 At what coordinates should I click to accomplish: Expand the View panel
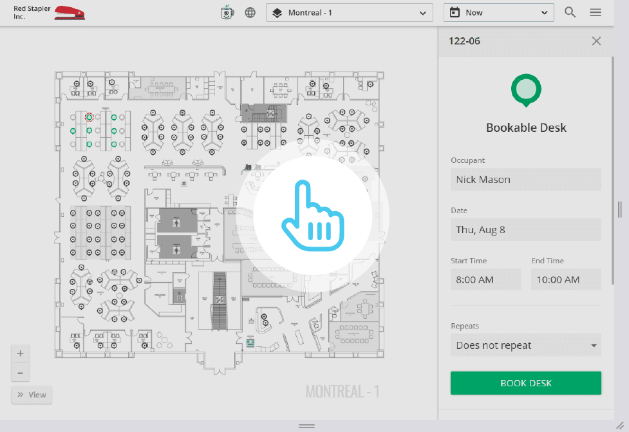tap(32, 395)
